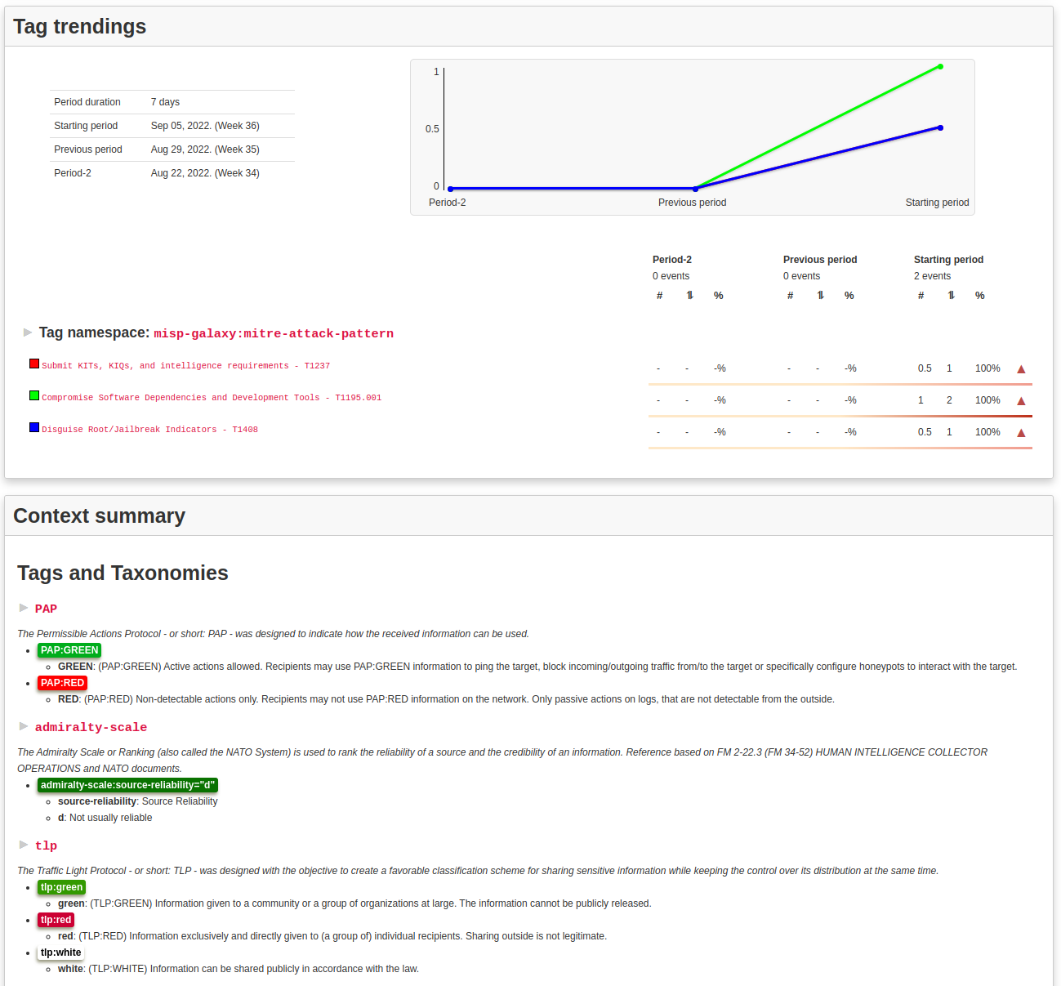Click the PAP:RED tag badge
The image size is (1061, 986).
[x=62, y=683]
